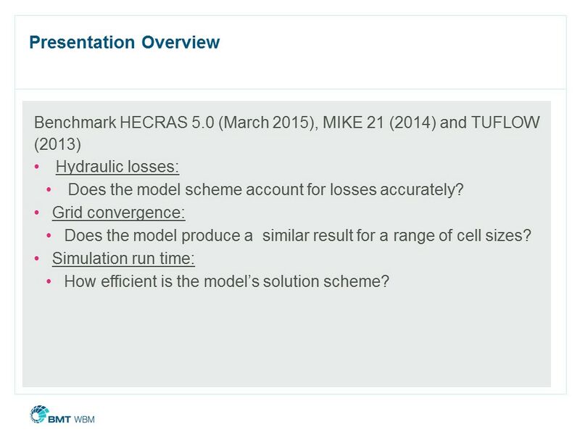Click the bullet before Hydraulic losses
This screenshot has width=580, height=435.
click(37, 167)
